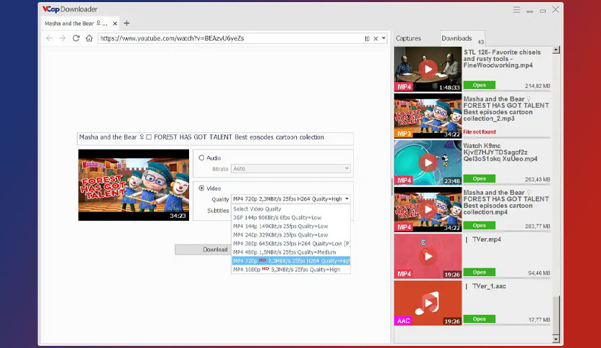The width and height of the screenshot is (601, 348).
Task: Open the 283,77 MB Masha collection.mp4
Action: 479,225
